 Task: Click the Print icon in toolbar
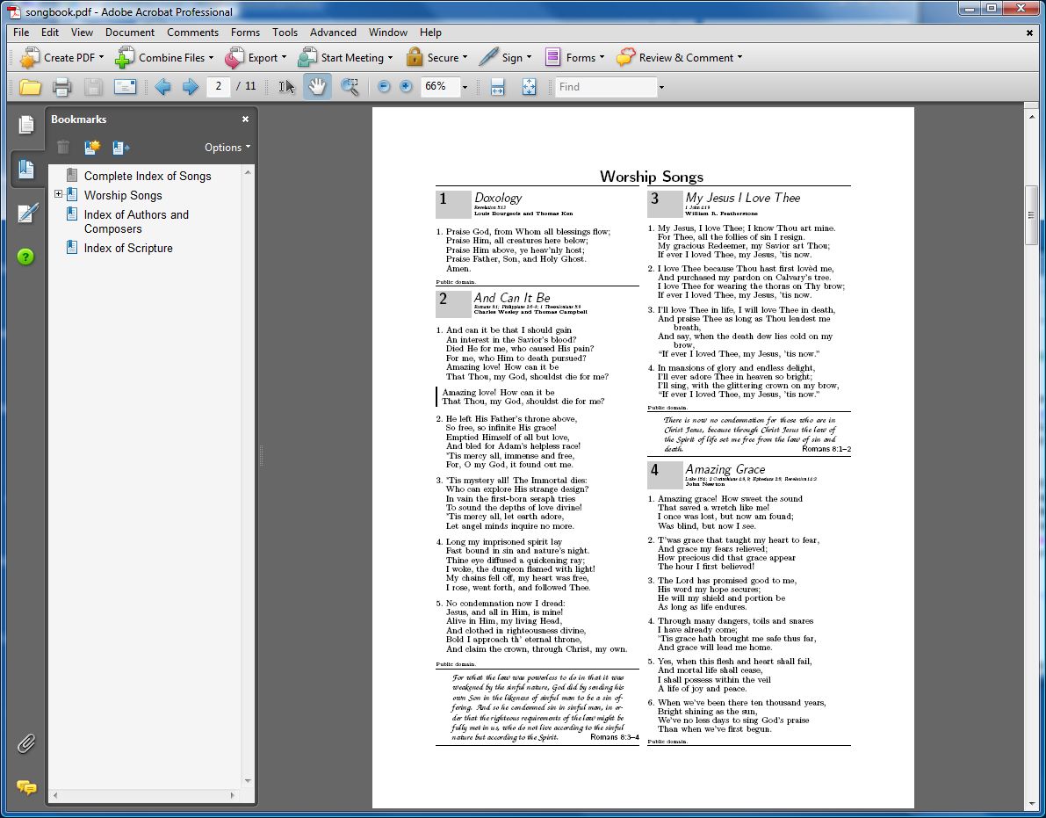pyautogui.click(x=61, y=87)
